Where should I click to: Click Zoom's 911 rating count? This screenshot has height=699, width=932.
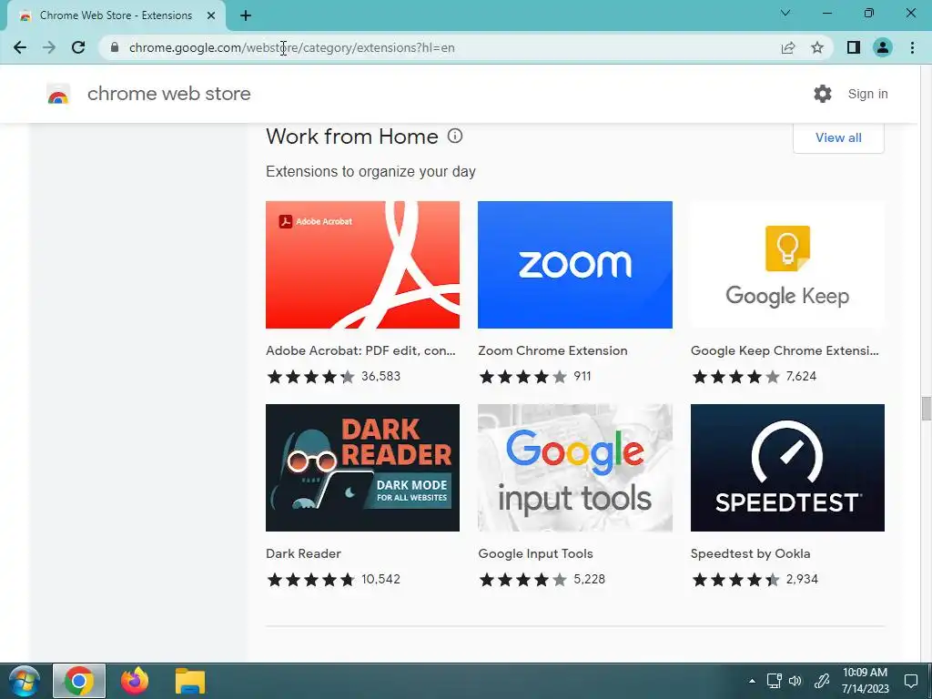[582, 376]
